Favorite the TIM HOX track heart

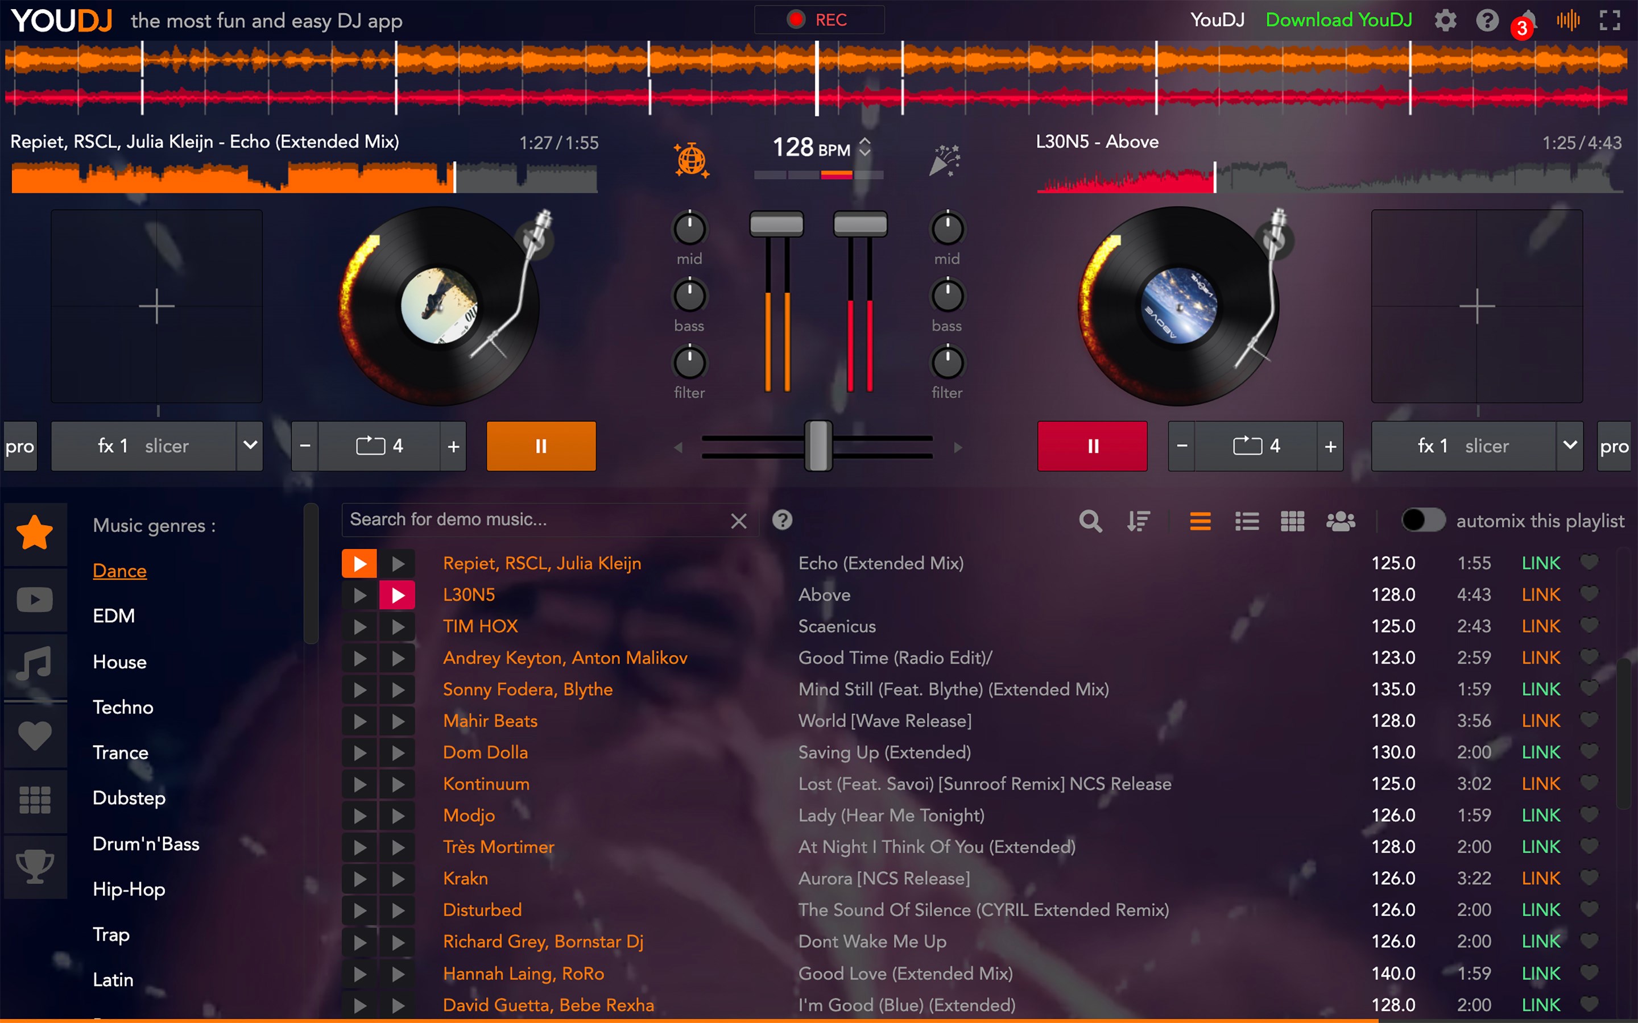(x=1589, y=625)
